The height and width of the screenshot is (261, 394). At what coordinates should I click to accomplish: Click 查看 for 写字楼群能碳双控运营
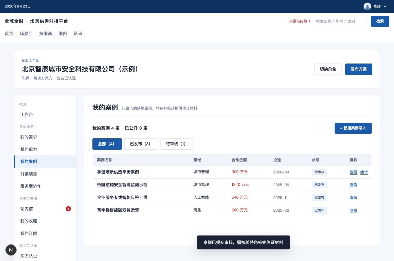click(x=353, y=211)
